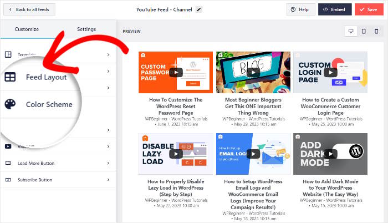Play the Custom Login Page video
Screen dimensions: 388x223
(x=330, y=72)
